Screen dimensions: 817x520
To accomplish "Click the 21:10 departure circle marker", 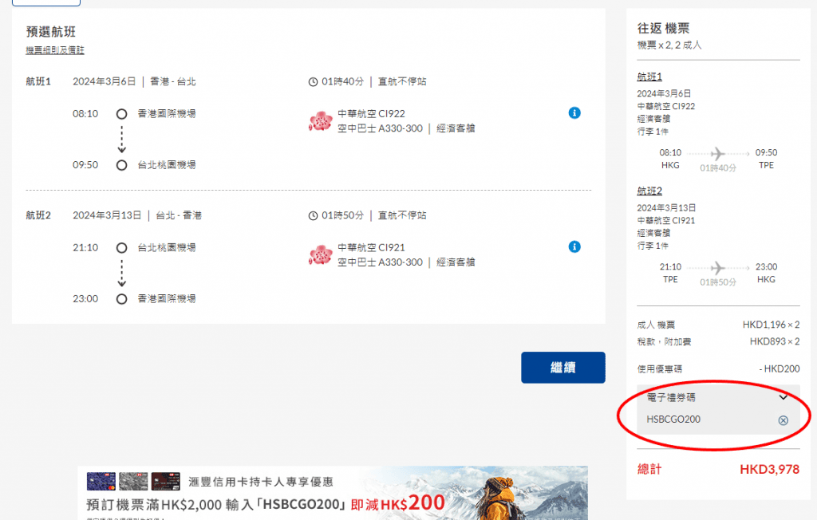I will click(122, 248).
